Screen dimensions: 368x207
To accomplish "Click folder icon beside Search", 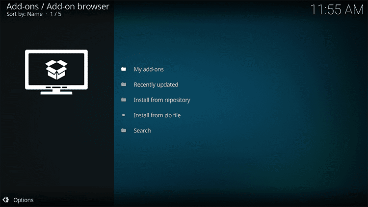I will 124,130.
